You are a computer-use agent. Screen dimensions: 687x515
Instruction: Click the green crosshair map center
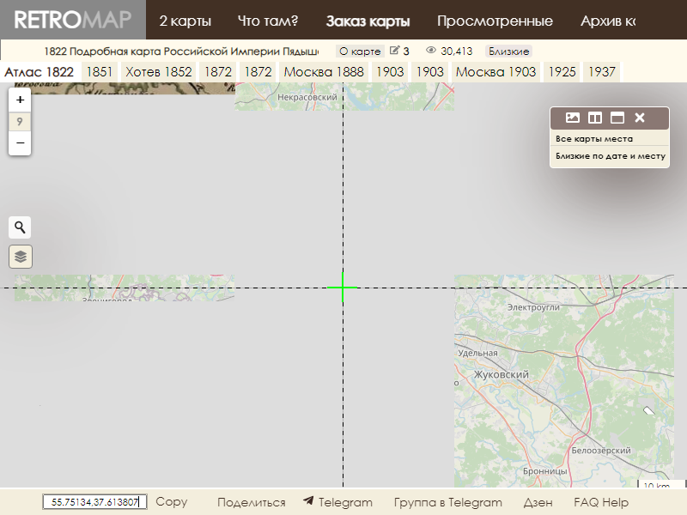tap(343, 288)
